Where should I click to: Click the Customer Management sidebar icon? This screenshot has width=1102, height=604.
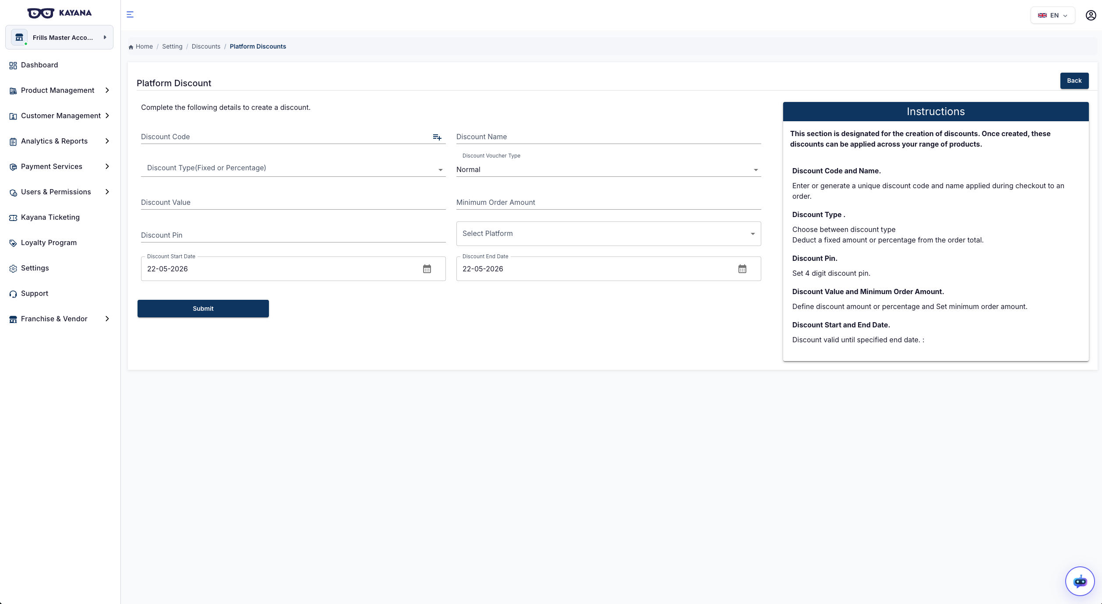[x=13, y=116]
